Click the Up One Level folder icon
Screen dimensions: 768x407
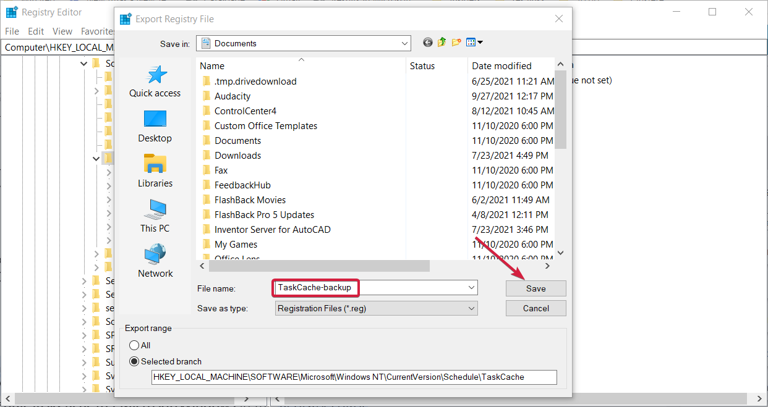(x=442, y=43)
